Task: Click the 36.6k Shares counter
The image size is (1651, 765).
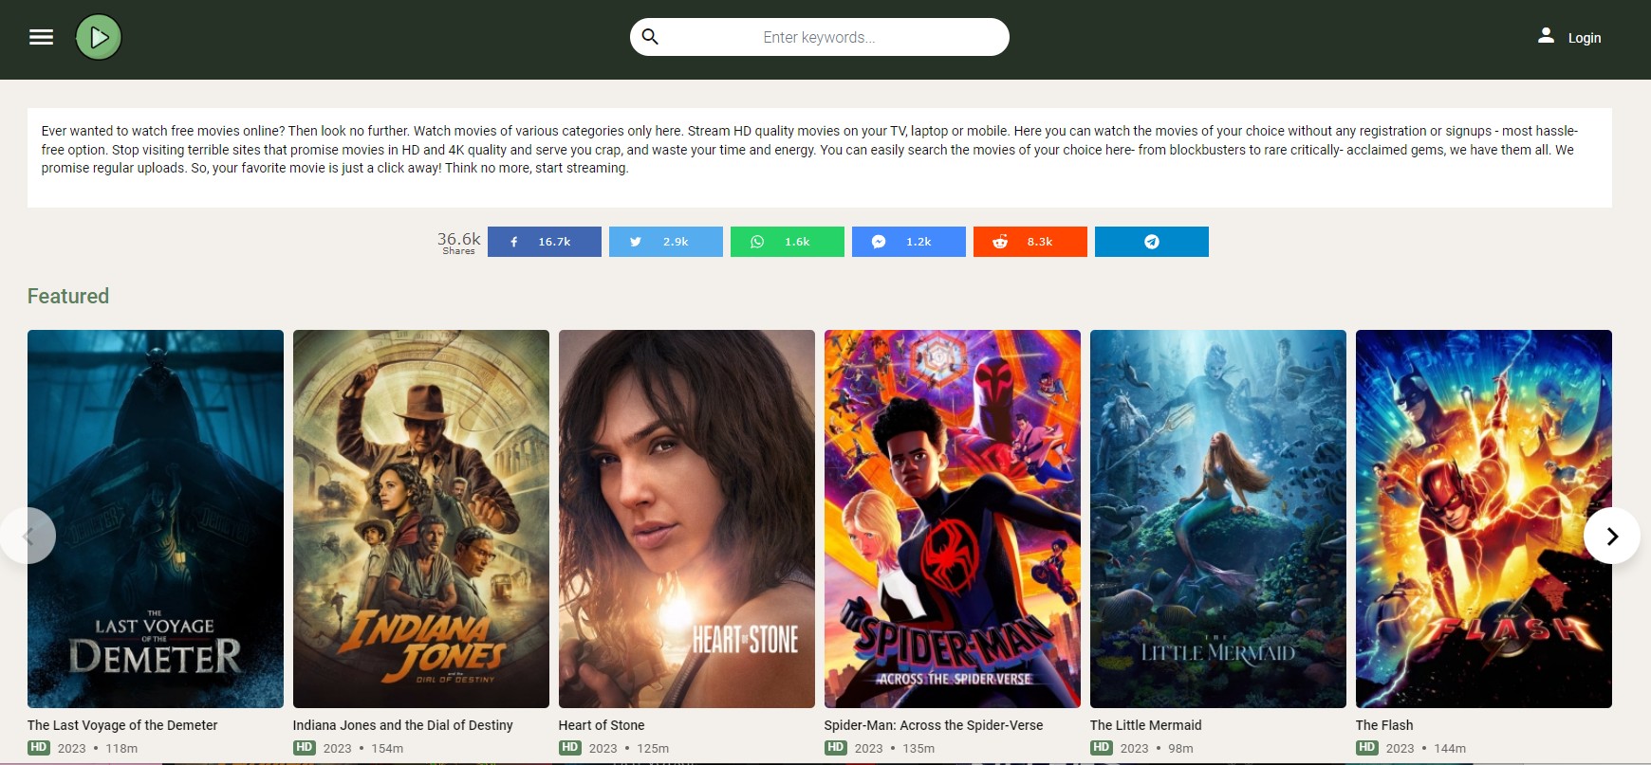Action: click(x=458, y=242)
